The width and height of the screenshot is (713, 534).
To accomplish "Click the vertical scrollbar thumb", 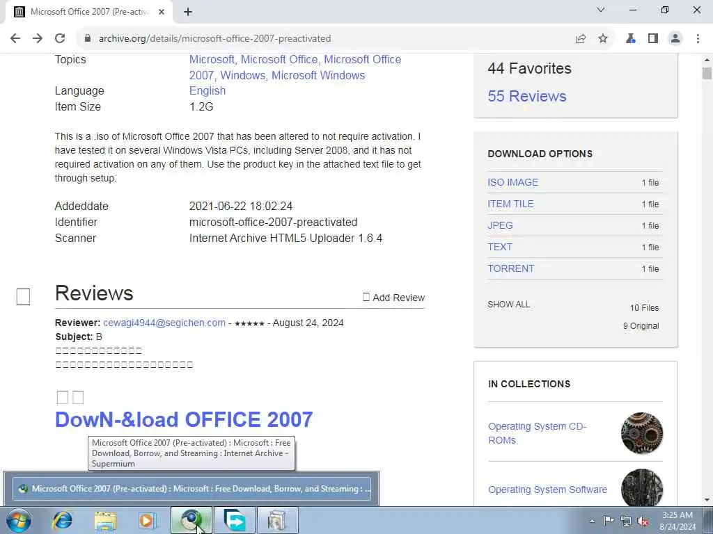I will [x=707, y=73].
